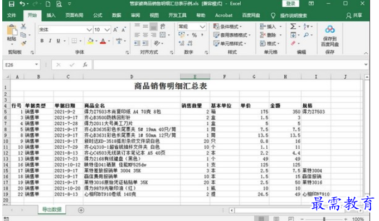Click the Borders icon in font group

pos(74,41)
